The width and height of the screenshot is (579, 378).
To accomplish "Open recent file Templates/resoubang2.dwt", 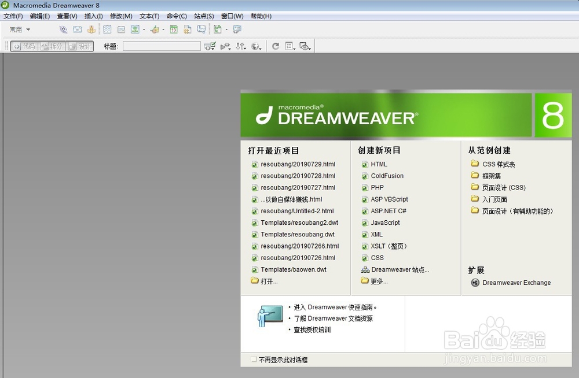I will [299, 223].
